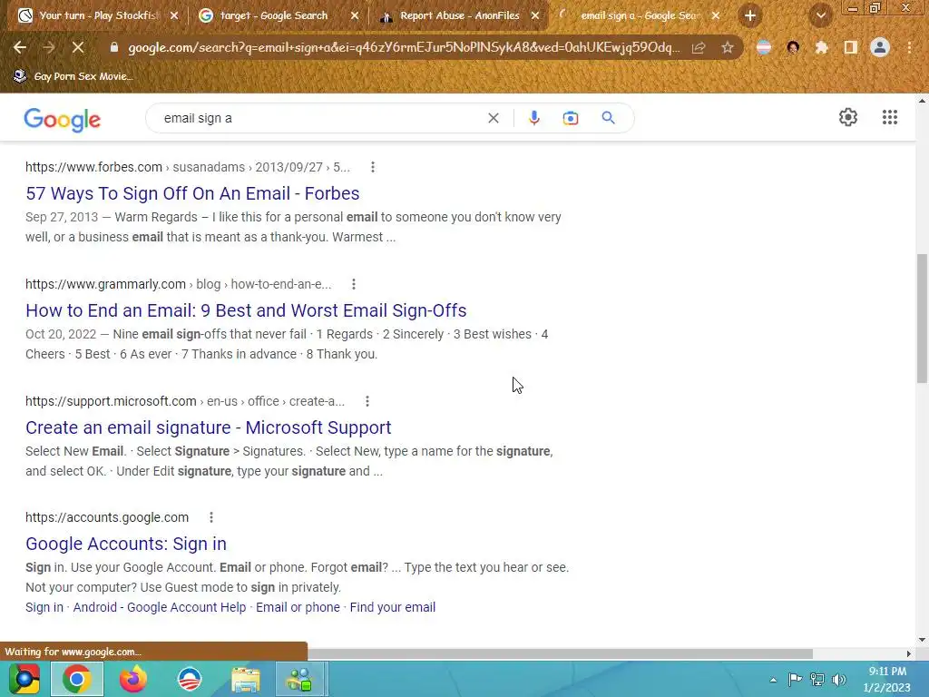This screenshot has width=929, height=697.
Task: Close the Report Abuse AnonFiles tab
Action: [535, 16]
